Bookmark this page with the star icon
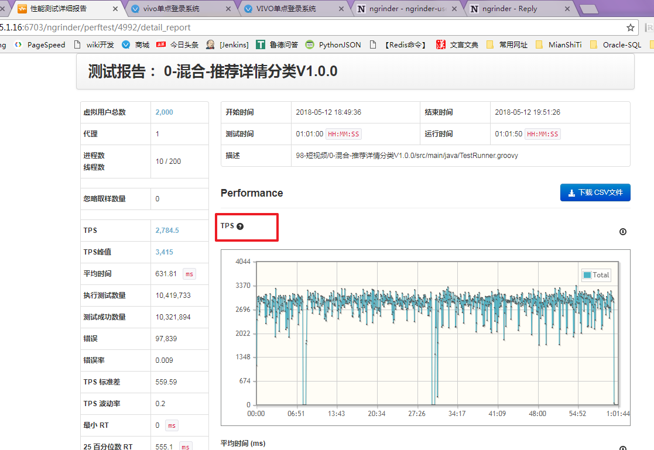Viewport: 654px width, 450px height. [x=631, y=28]
